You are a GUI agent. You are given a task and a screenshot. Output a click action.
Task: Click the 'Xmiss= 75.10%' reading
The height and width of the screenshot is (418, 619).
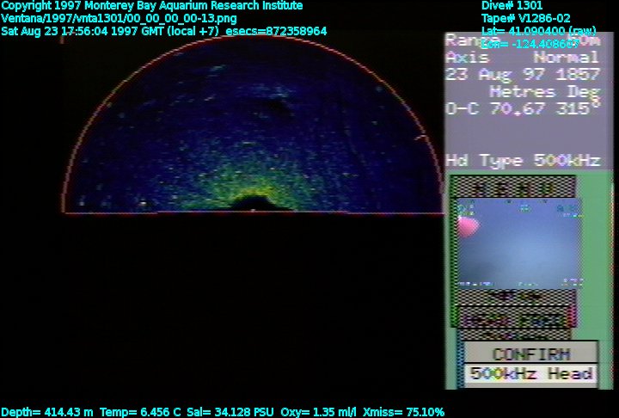[403, 412]
